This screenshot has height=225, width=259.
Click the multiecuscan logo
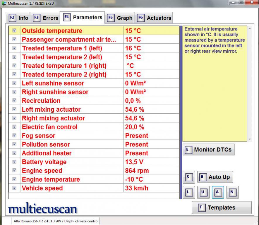click(x=43, y=209)
